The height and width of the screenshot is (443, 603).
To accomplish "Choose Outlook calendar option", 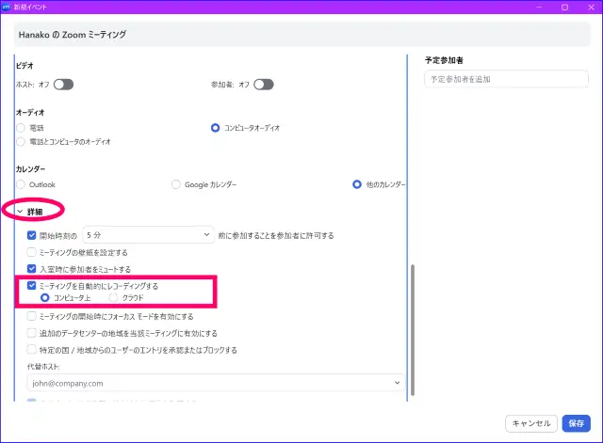I will (21, 184).
